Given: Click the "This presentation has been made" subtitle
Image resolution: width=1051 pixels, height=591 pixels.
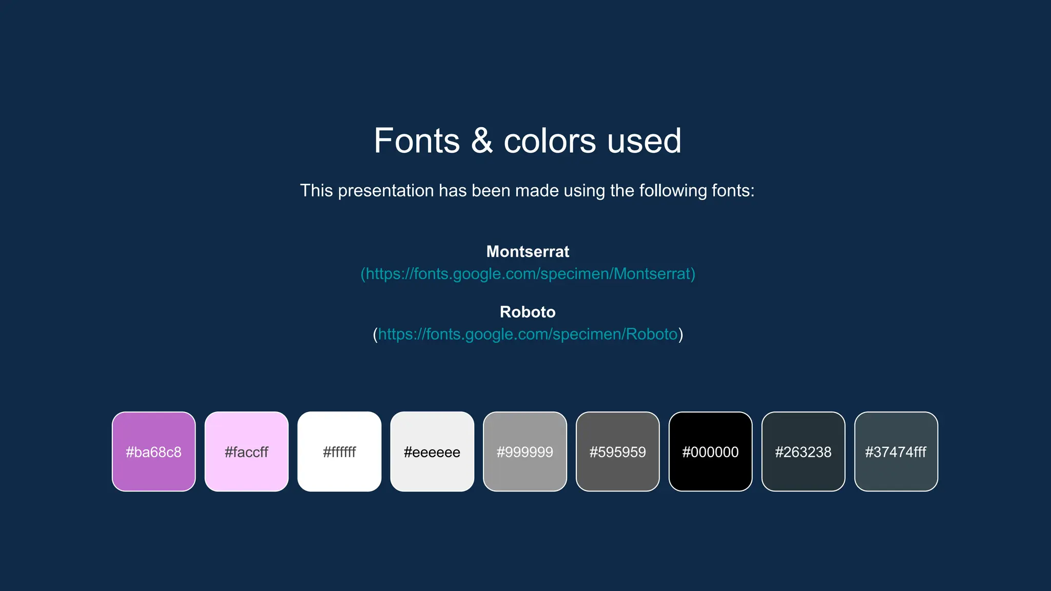Looking at the screenshot, I should (527, 191).
